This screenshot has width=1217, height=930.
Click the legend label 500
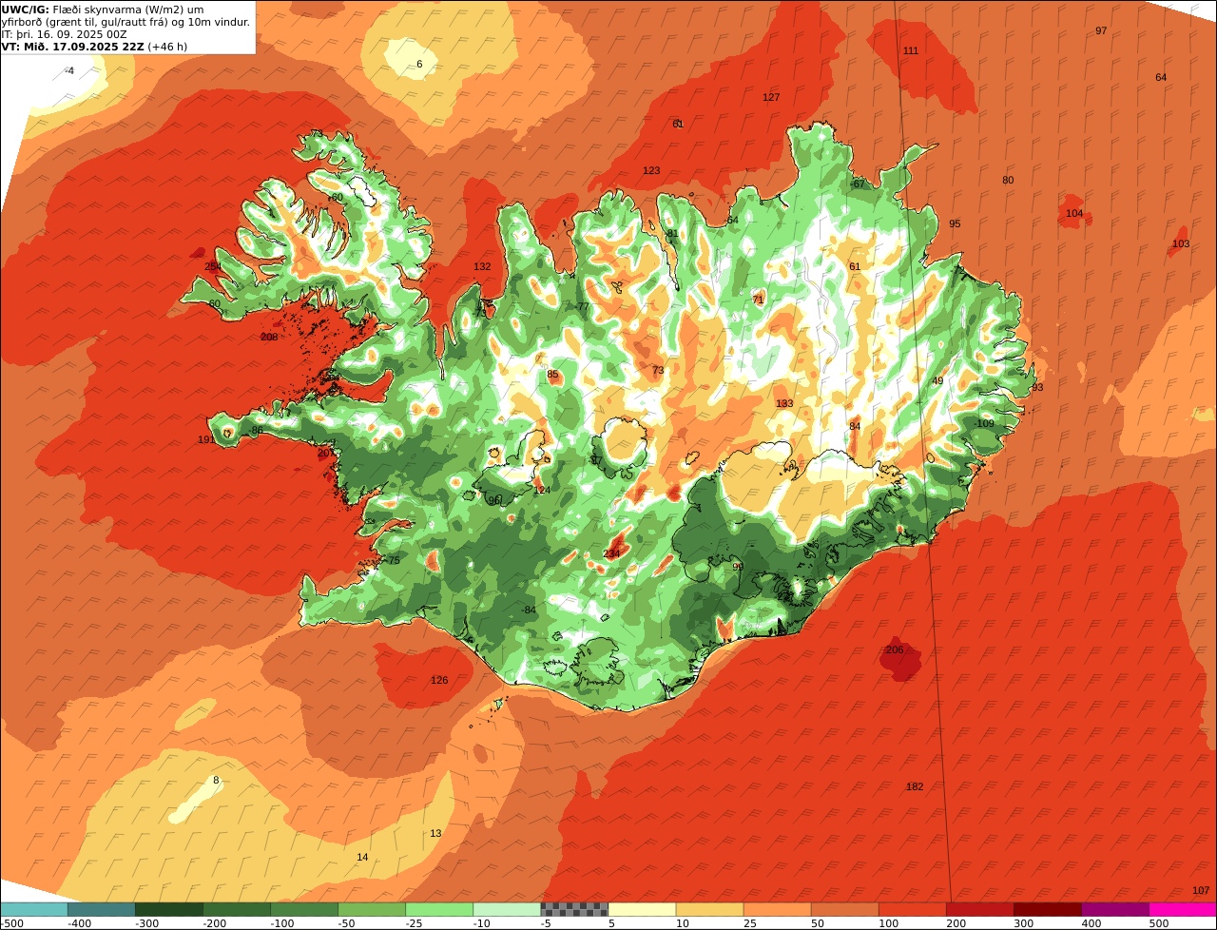pyautogui.click(x=1159, y=923)
